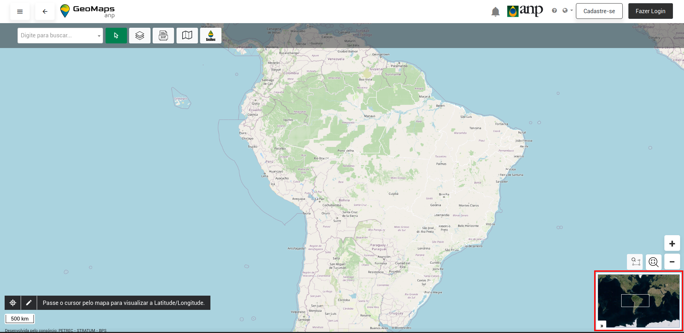Collapse the overview minimap with chevron
Viewport: 684px width, 333px height.
pyautogui.click(x=602, y=326)
